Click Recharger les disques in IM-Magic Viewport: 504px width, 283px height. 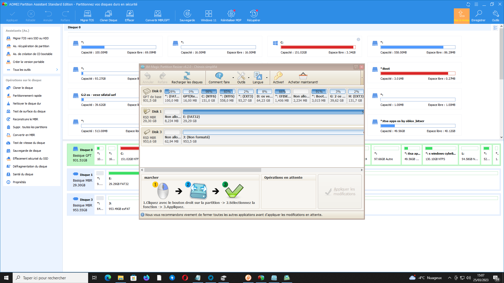tap(187, 78)
